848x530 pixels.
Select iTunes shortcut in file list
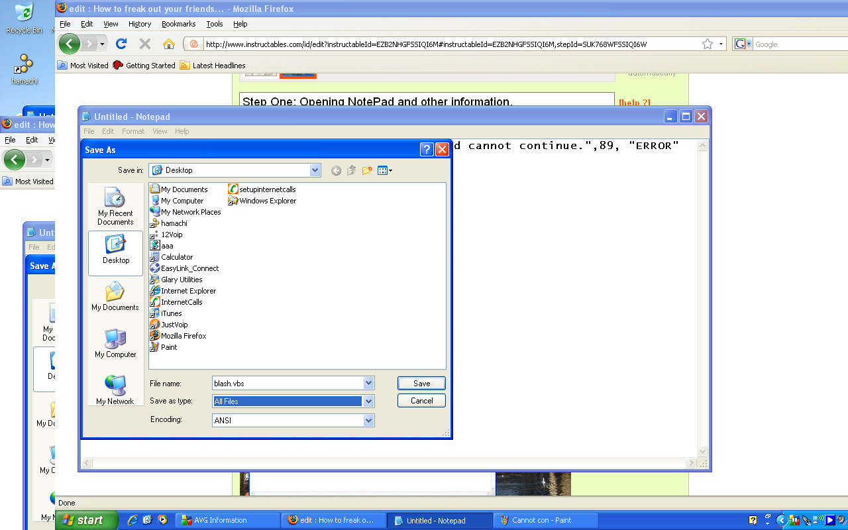166,313
